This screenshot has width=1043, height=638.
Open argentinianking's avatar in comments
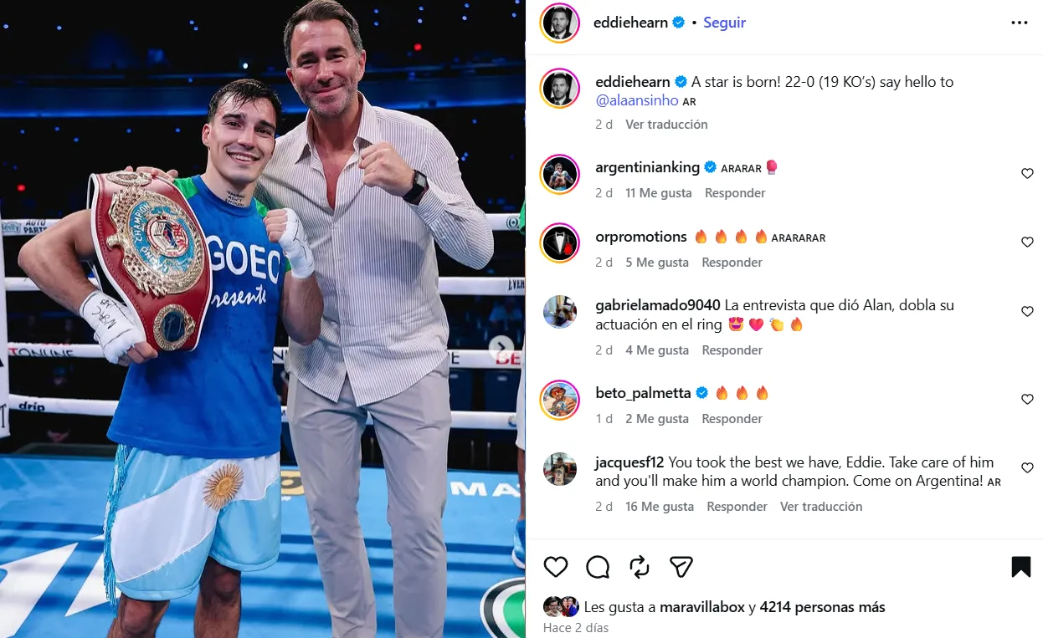[x=560, y=174]
